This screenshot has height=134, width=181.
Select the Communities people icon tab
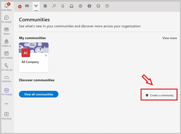click(36, 6)
